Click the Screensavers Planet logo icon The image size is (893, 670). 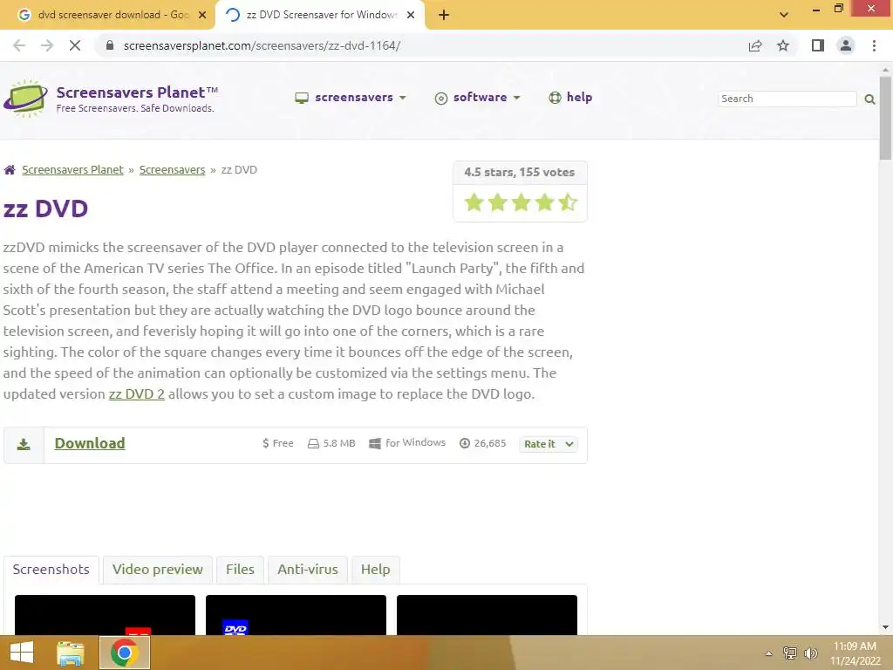[25, 98]
